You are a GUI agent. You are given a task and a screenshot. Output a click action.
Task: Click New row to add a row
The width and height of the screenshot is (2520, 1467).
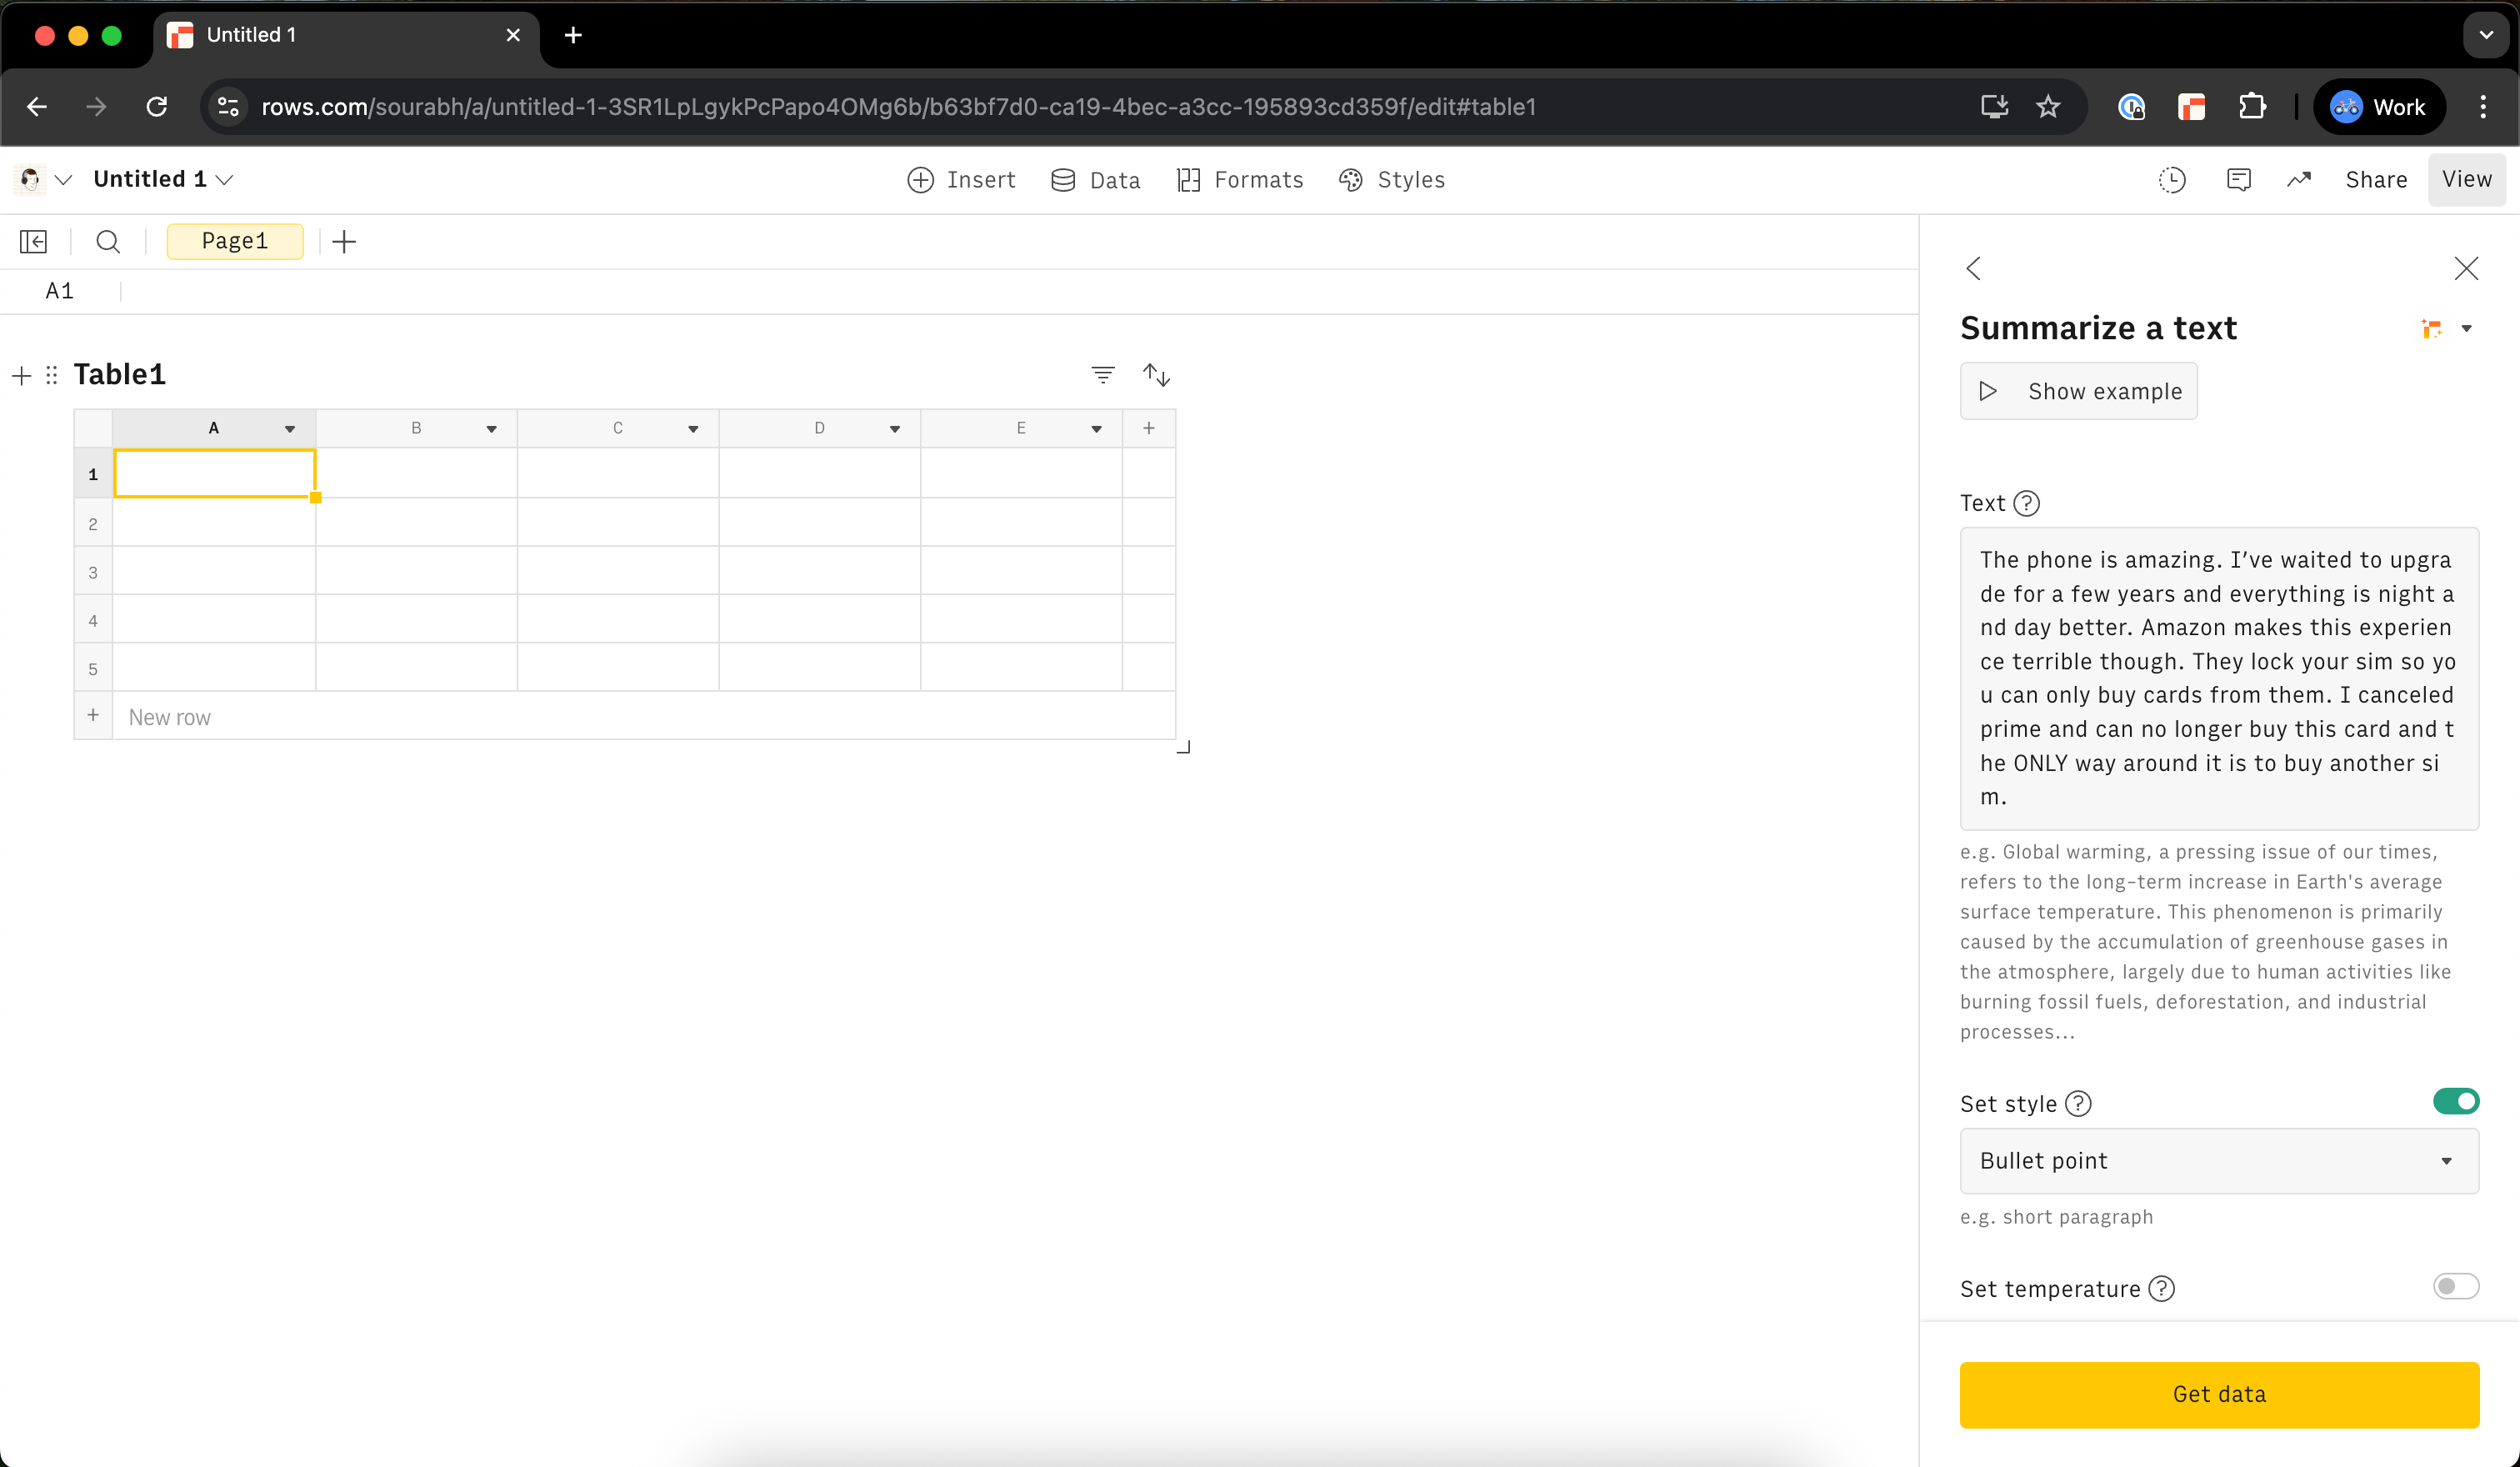click(x=169, y=717)
